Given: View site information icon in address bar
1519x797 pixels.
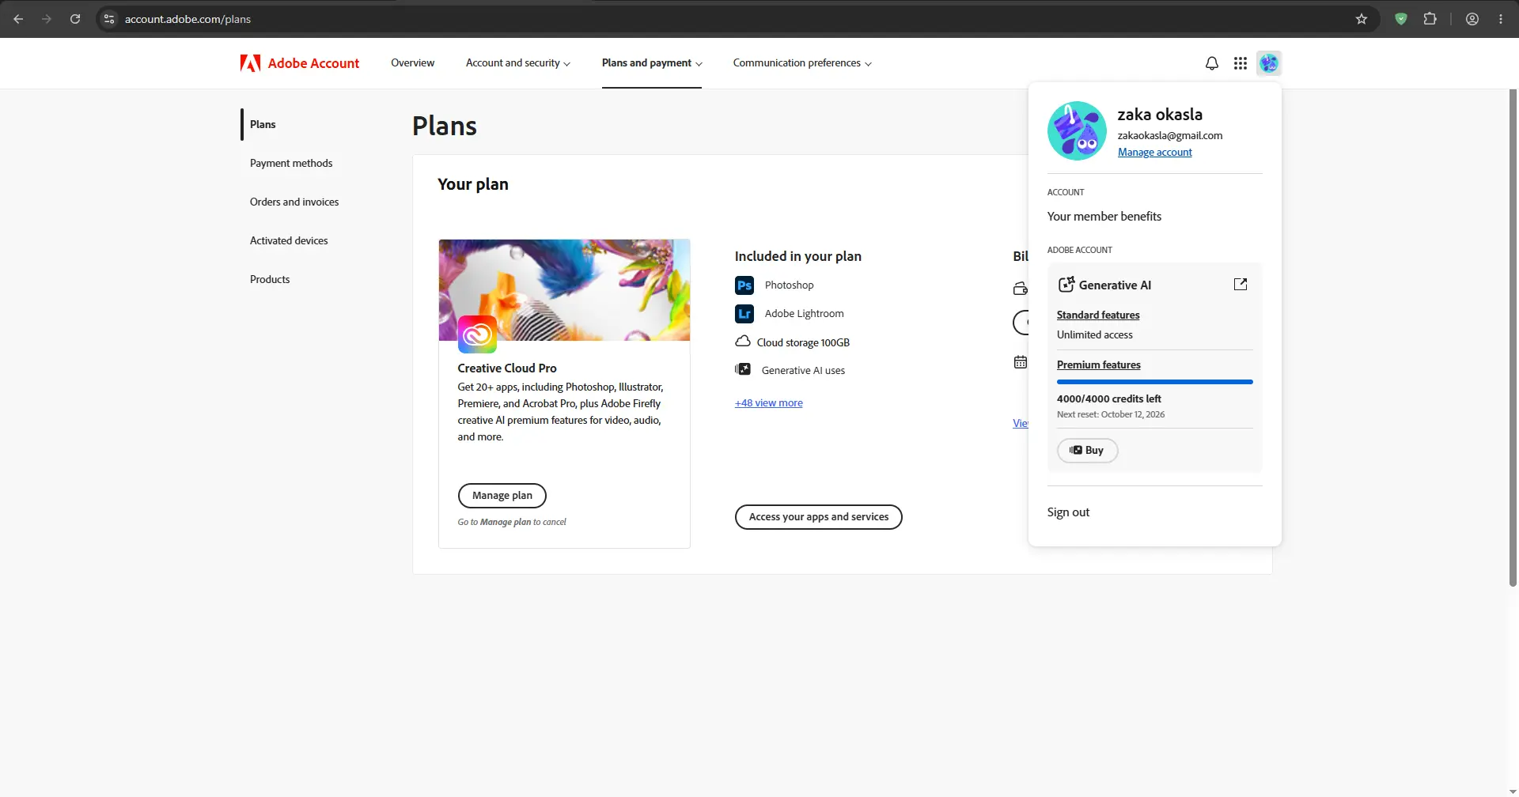Looking at the screenshot, I should tap(109, 19).
